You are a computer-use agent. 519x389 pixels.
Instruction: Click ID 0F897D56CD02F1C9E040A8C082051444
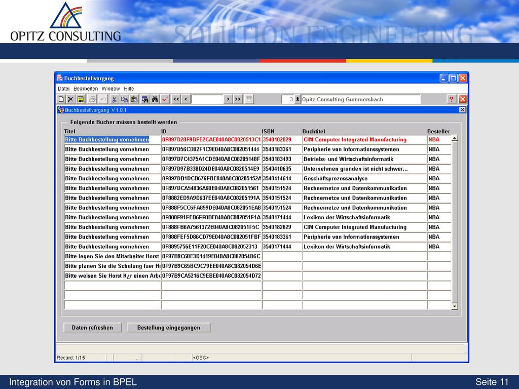[x=211, y=149]
